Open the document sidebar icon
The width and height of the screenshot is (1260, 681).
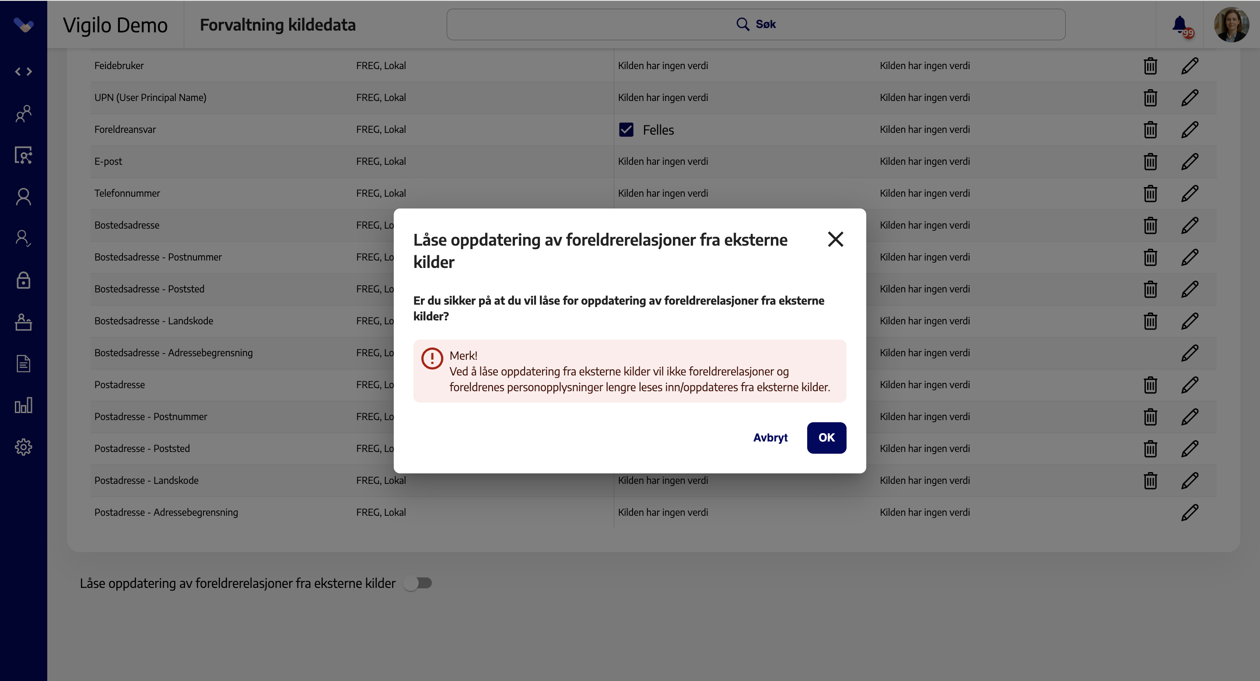point(24,364)
